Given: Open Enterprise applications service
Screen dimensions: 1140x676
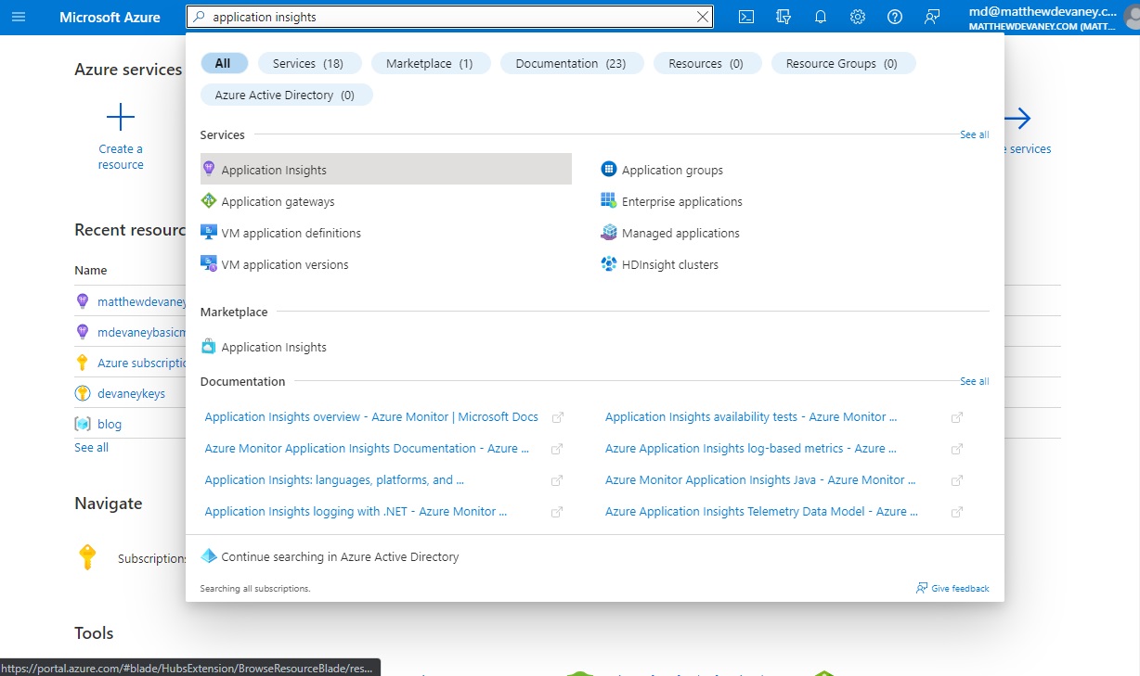Looking at the screenshot, I should click(681, 201).
